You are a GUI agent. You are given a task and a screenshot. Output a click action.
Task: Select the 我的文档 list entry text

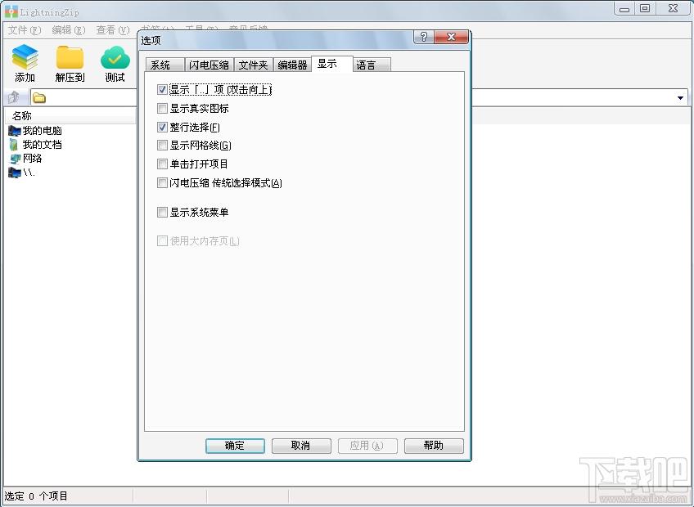pyautogui.click(x=42, y=145)
